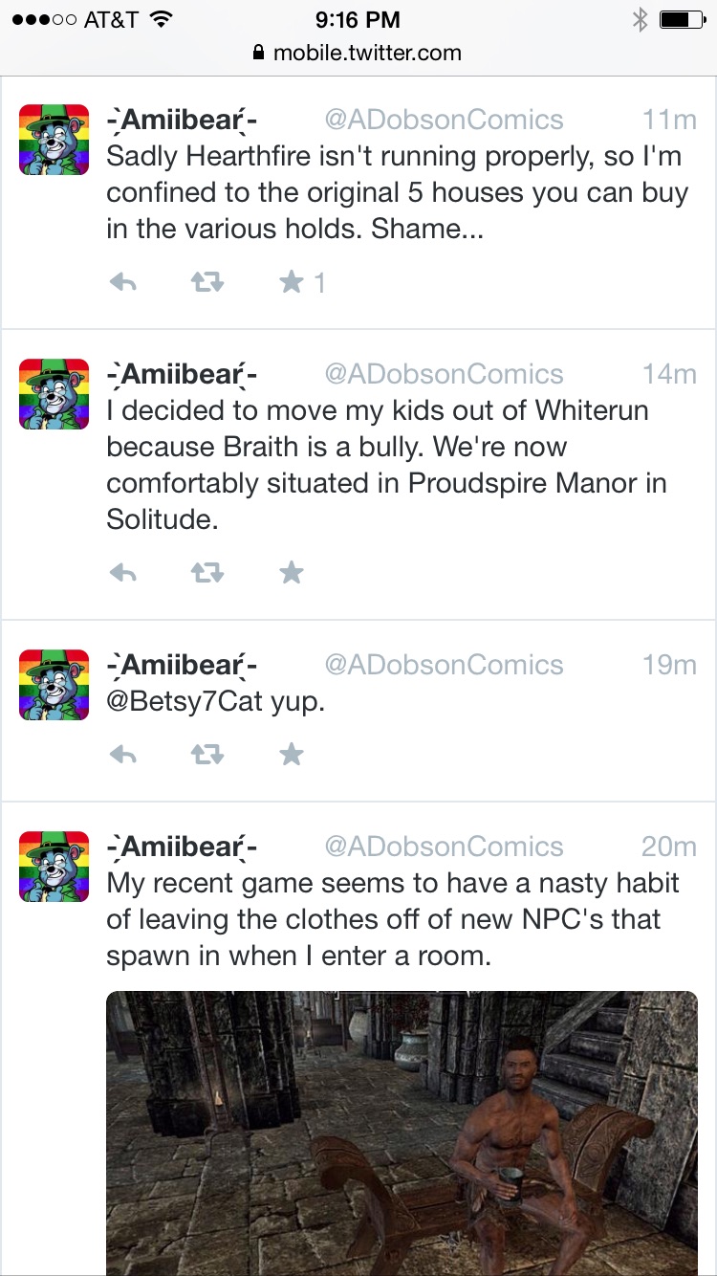
Task: Retweet the Hearthfire tweet
Action: [x=207, y=283]
